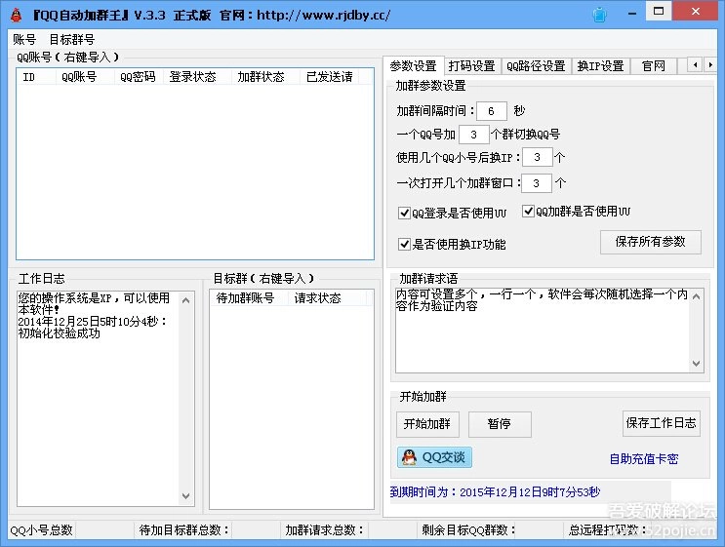The image size is (725, 547).
Task: Click QQ密码 column header
Action: [x=139, y=77]
